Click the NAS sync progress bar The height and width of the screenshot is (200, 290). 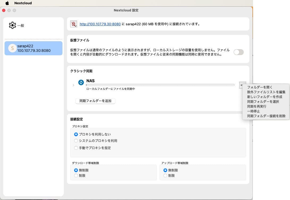tap(160, 85)
